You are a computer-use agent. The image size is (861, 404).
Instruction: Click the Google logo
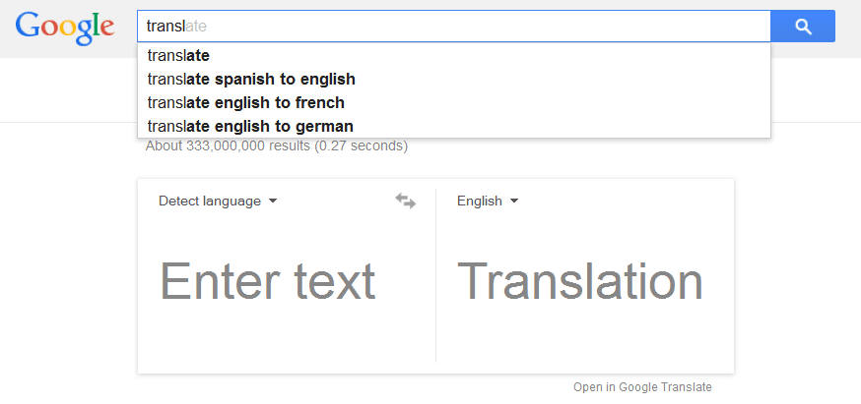(65, 28)
